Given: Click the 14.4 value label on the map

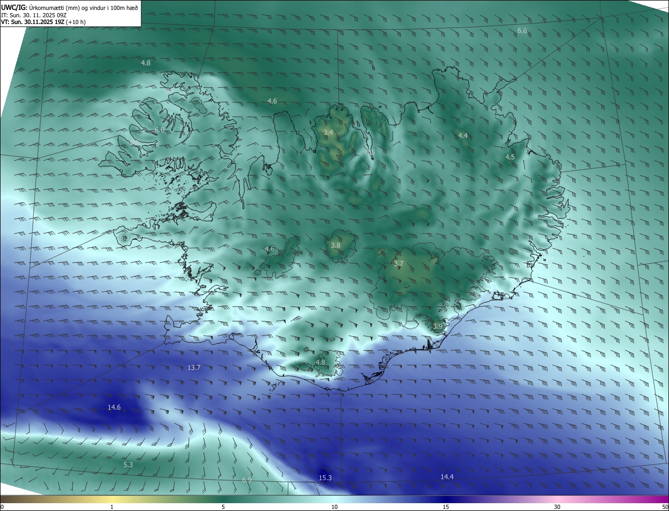Looking at the screenshot, I should [x=447, y=477].
